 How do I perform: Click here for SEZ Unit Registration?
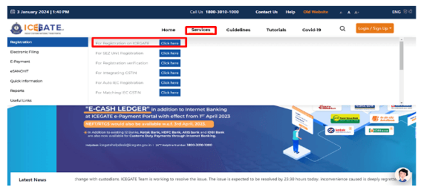point(170,53)
